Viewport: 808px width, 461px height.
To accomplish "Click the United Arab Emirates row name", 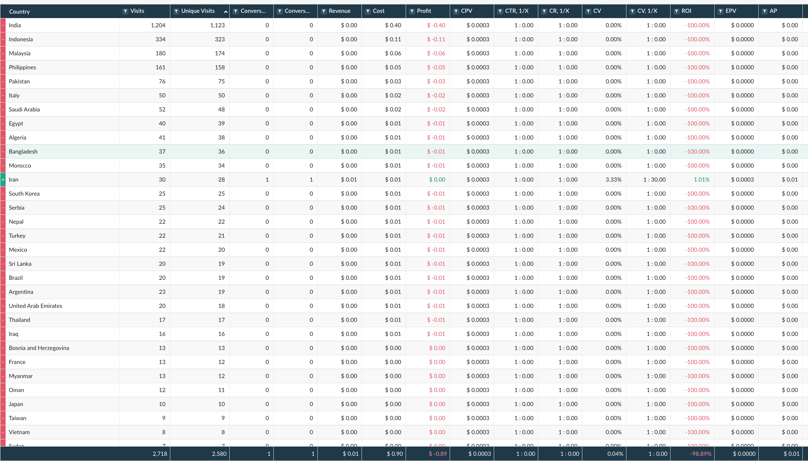I will coord(35,306).
